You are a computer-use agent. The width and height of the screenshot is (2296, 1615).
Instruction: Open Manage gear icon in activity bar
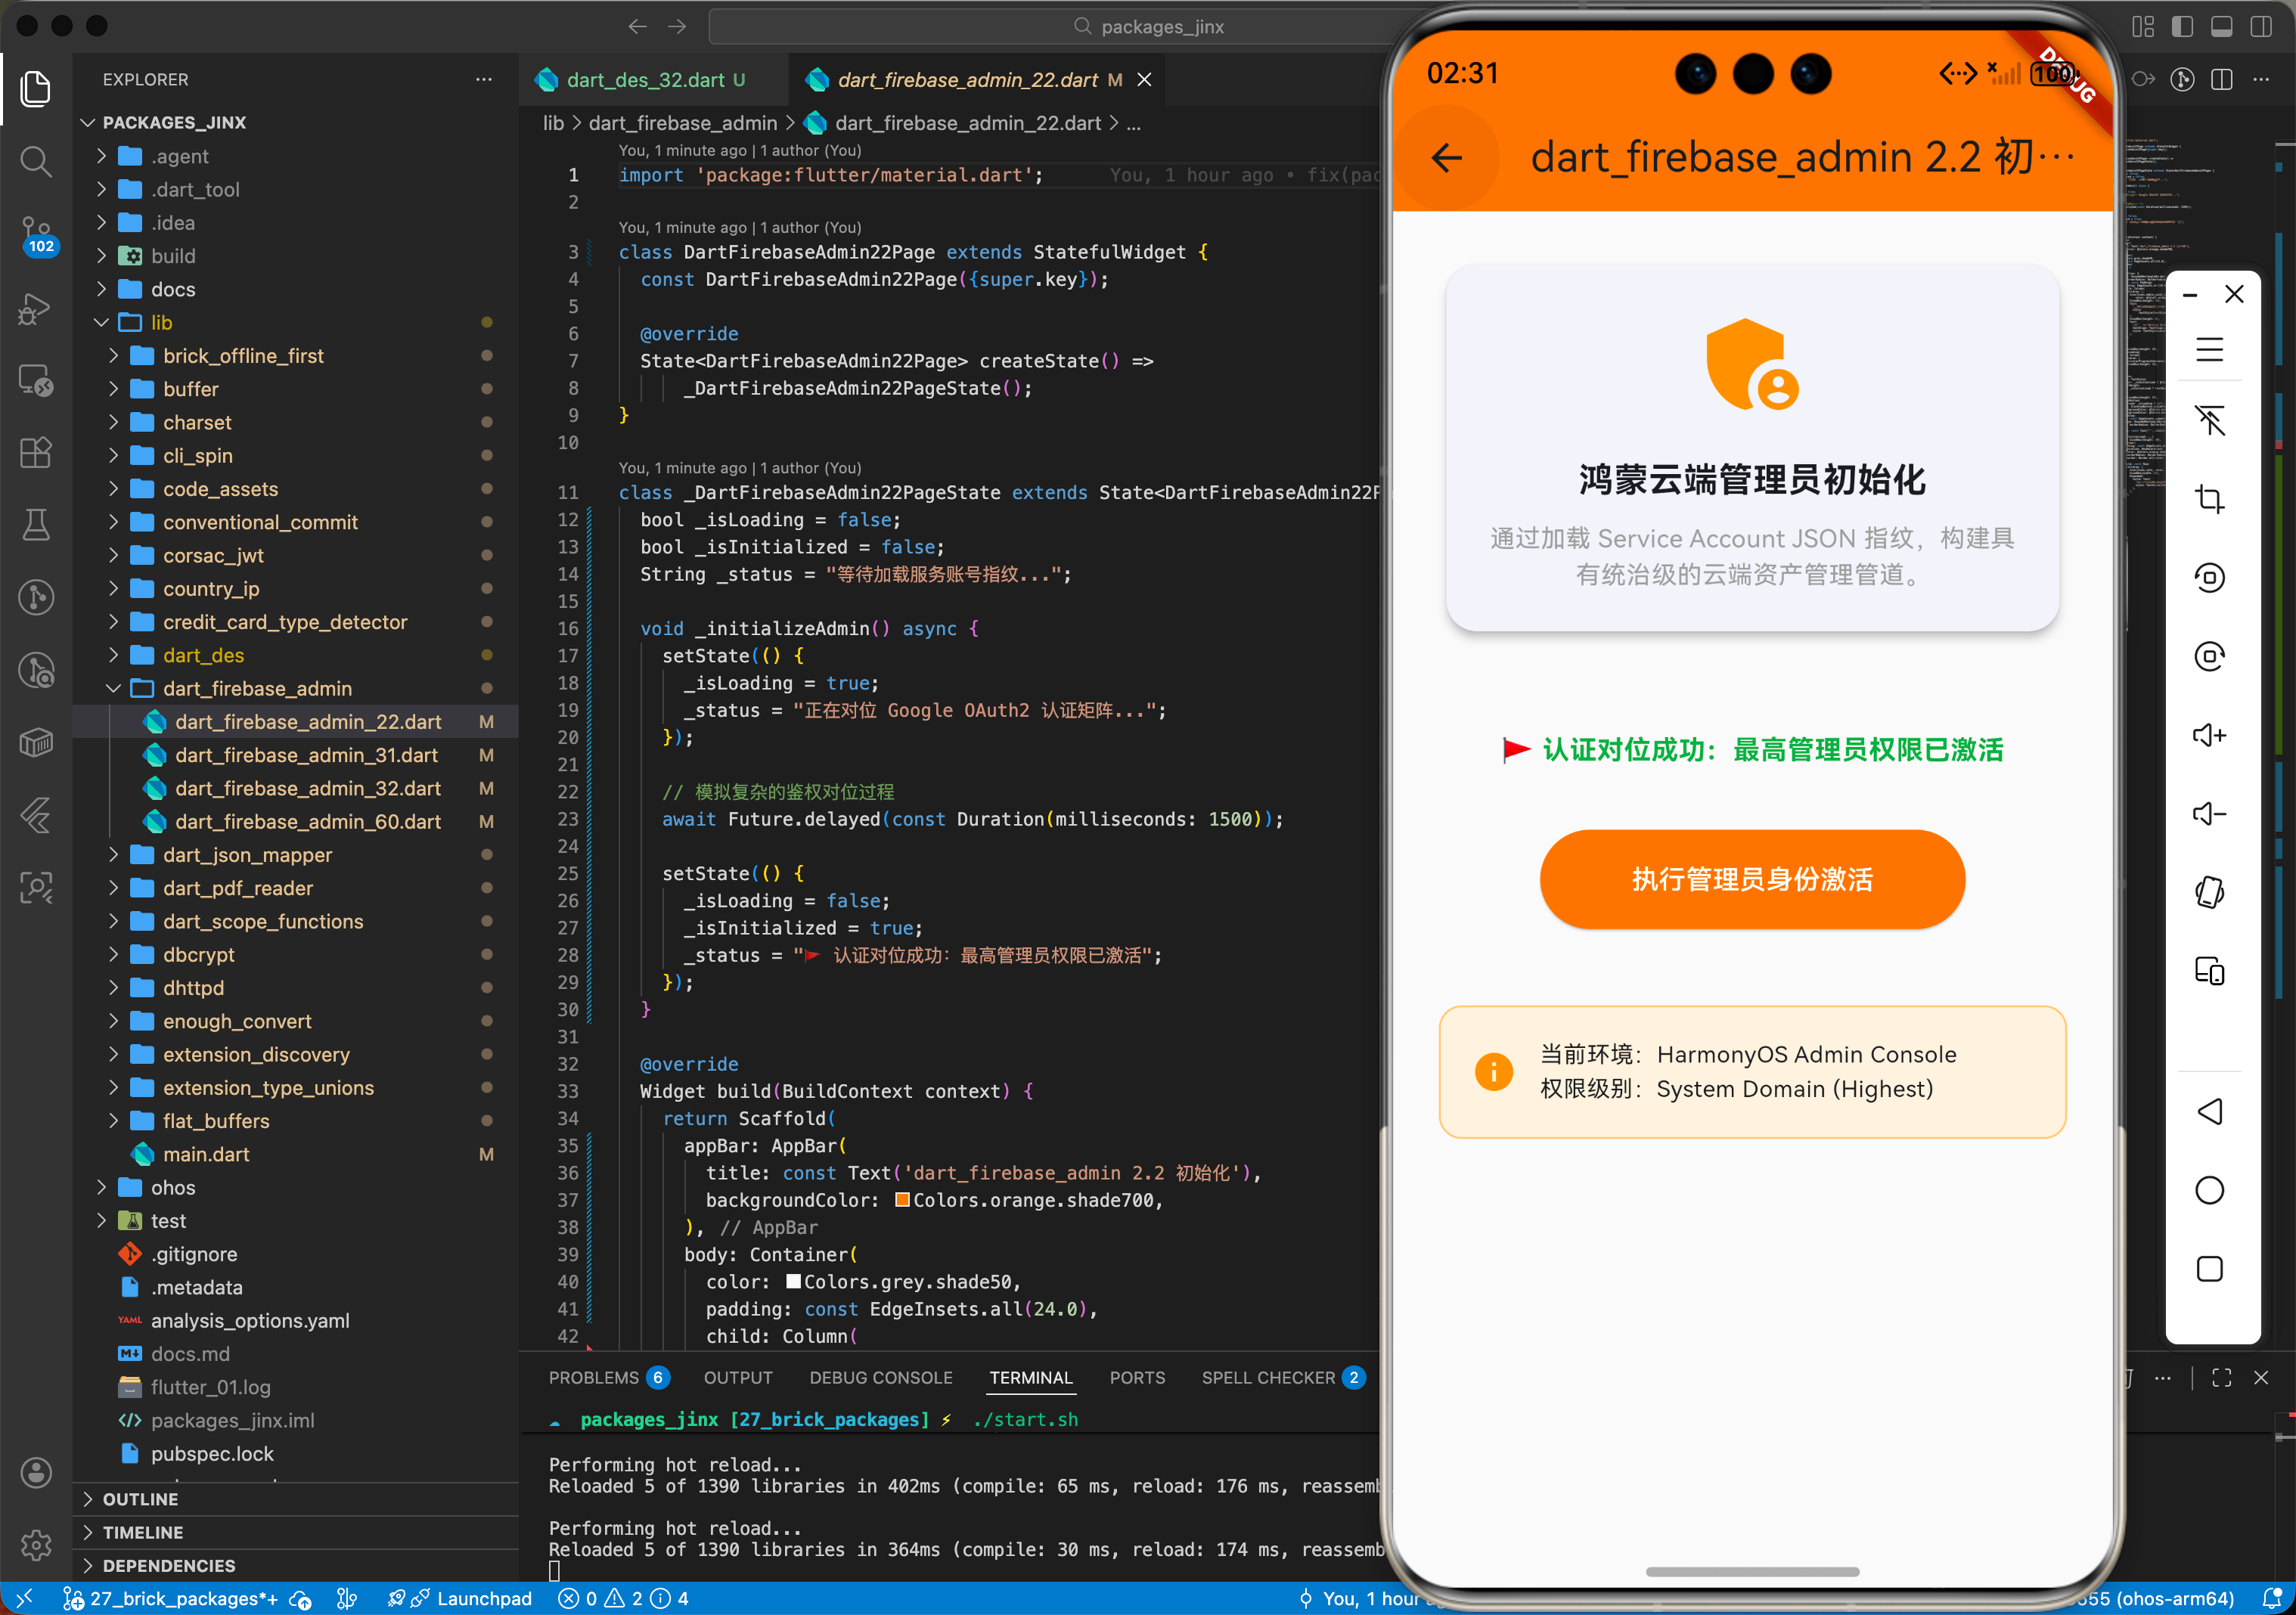pos(36,1545)
